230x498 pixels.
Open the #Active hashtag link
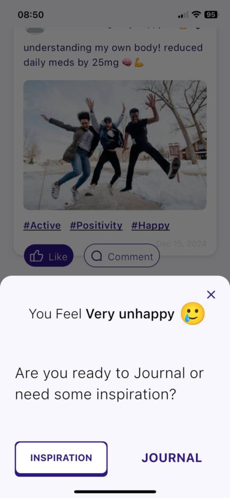pos(42,226)
